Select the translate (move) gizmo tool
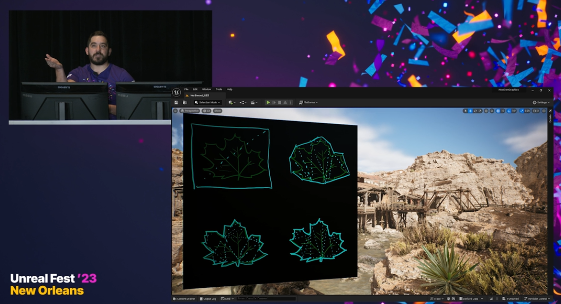 point(470,111)
